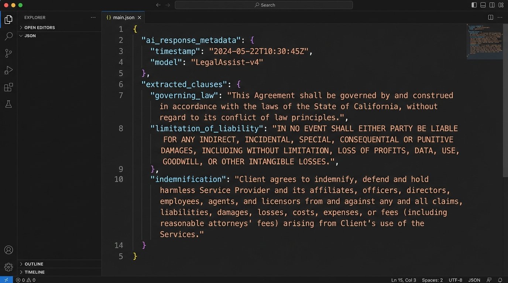Screen dimensions: 508x283
Task: Open the Search view in the activity bar
Action: coord(8,36)
